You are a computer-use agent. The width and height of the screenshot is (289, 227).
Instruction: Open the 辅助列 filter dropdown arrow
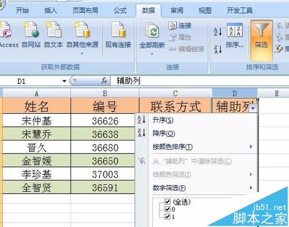[x=253, y=109]
